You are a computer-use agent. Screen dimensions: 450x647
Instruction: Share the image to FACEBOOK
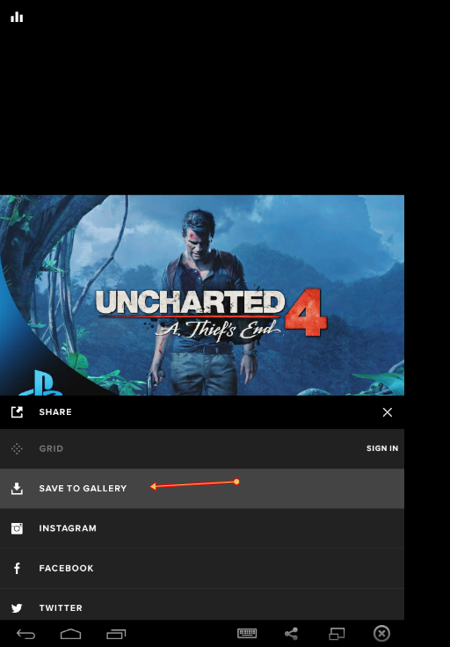click(x=202, y=568)
